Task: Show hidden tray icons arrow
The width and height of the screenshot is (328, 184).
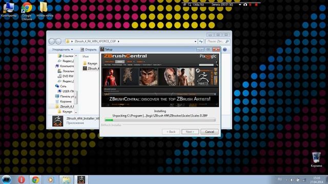Action: [x=286, y=180]
